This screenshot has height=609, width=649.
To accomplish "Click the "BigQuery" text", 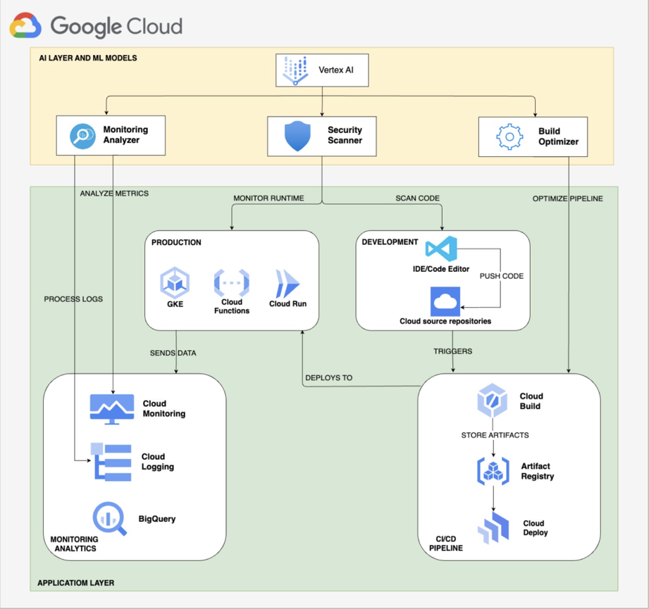I will [x=157, y=519].
